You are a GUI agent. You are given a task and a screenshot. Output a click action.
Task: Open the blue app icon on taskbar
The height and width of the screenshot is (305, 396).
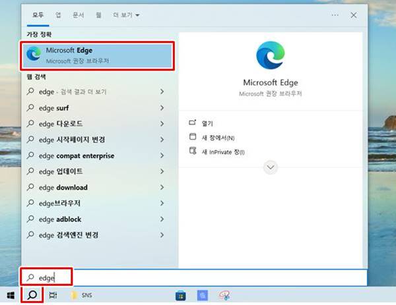click(203, 295)
